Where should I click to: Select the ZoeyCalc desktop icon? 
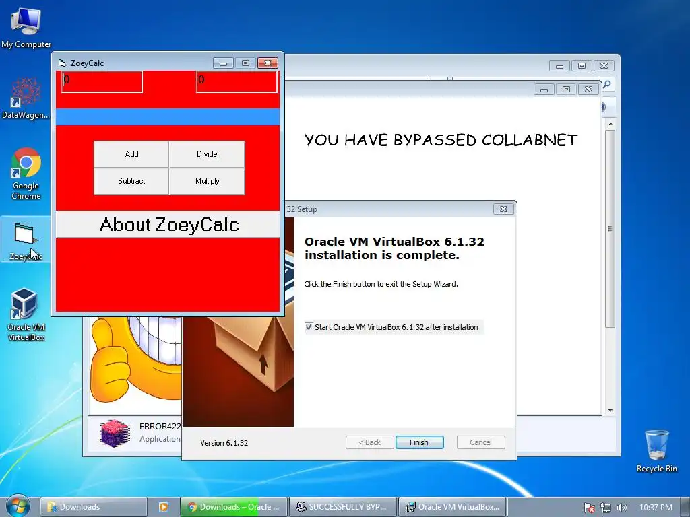coord(26,241)
